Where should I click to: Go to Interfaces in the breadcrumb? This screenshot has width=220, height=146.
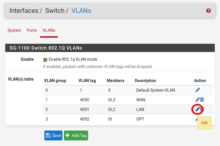(24, 11)
